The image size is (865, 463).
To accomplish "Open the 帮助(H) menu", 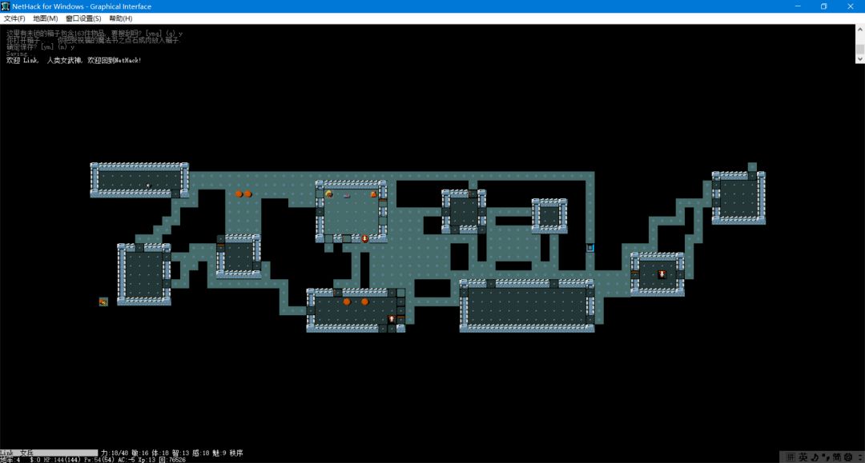I will pyautogui.click(x=120, y=18).
